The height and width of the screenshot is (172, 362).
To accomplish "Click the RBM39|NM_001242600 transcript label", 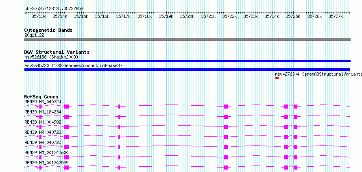I will [x=46, y=152].
